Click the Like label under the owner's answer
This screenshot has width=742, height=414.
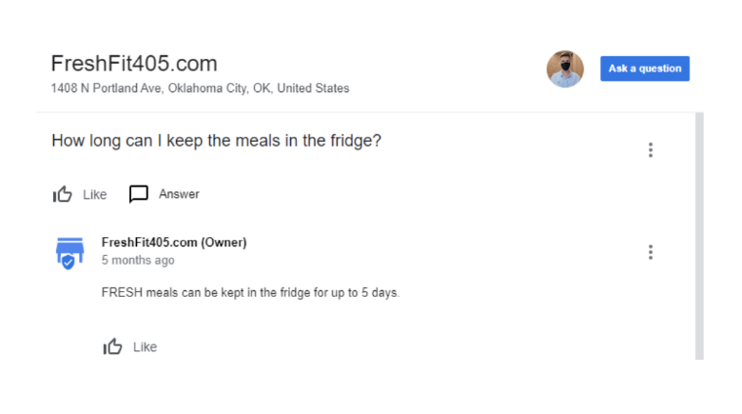click(145, 347)
